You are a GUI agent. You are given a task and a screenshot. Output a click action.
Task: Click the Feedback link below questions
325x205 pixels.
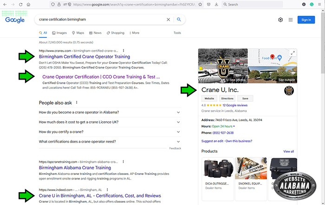[x=175, y=149]
